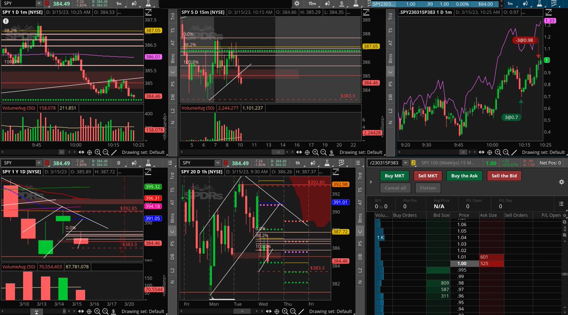This screenshot has width=568, height=315.
Task: Open Drawing set Default under SPY 1m chart
Action: coord(143,153)
